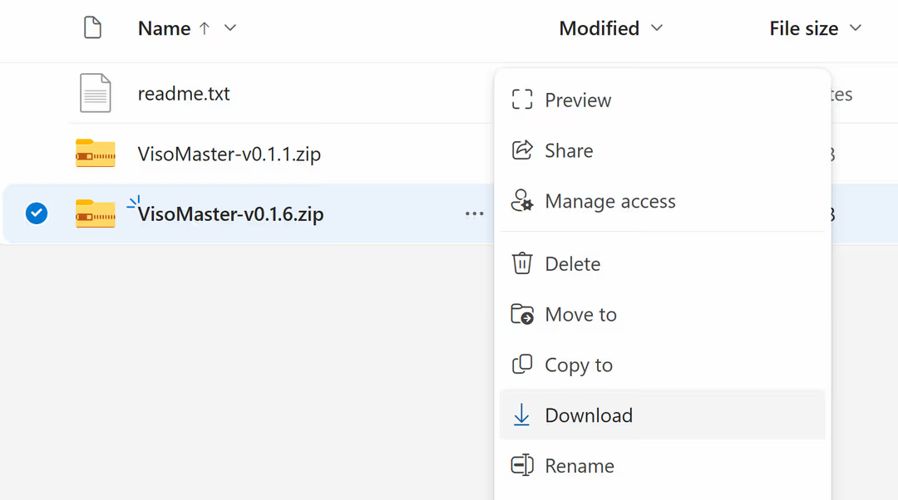Click the VisoMaster-v0.1.1.zip archive icon
The height and width of the screenshot is (500, 898).
[x=95, y=154]
